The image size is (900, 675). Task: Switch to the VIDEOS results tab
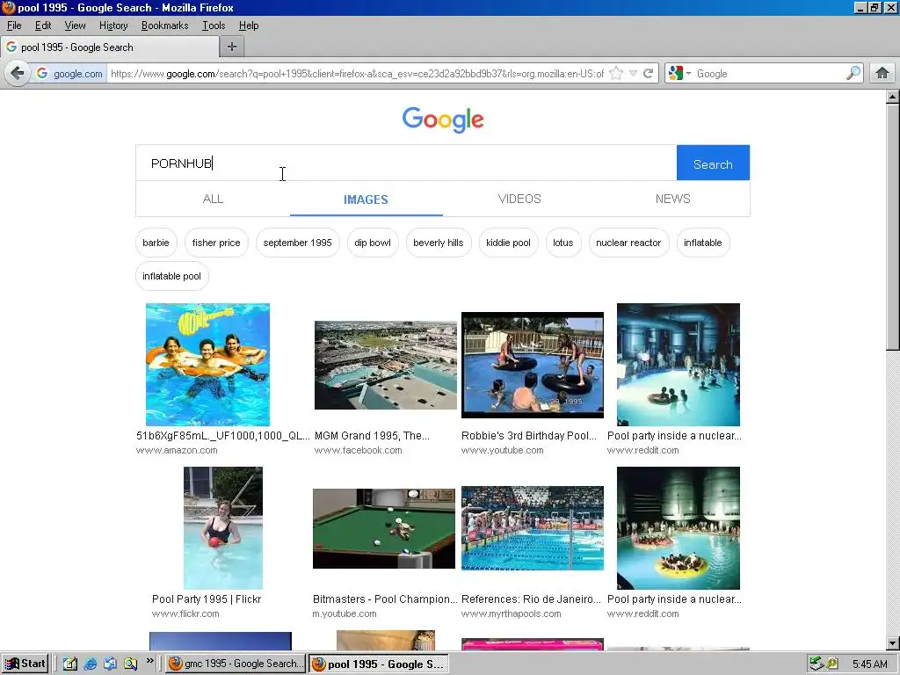coord(519,199)
